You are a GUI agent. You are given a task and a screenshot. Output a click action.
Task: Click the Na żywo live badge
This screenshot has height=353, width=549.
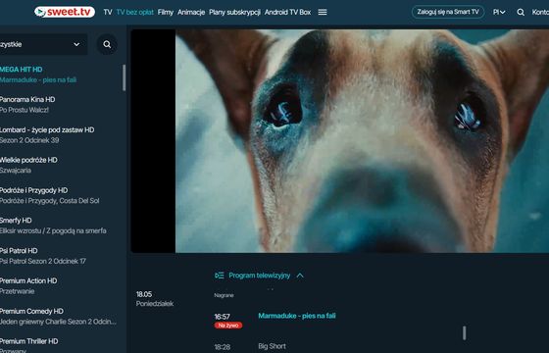(x=228, y=326)
